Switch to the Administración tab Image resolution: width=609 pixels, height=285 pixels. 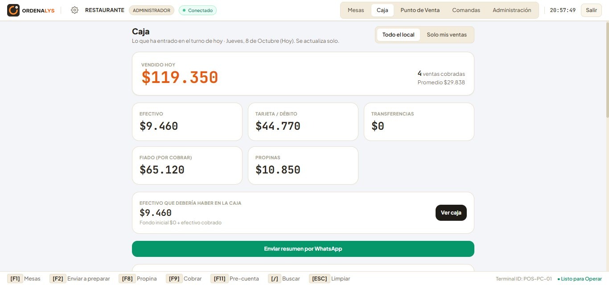[x=512, y=10]
